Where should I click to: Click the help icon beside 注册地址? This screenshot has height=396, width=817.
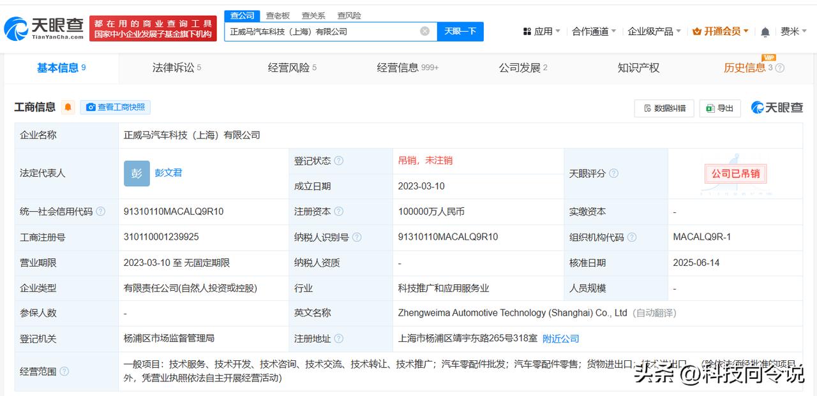click(339, 339)
